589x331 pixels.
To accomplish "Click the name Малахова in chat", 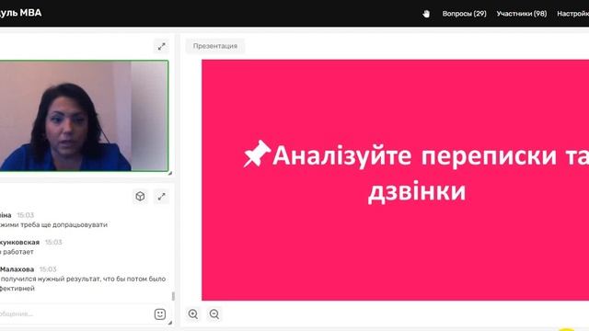I will click(17, 269).
